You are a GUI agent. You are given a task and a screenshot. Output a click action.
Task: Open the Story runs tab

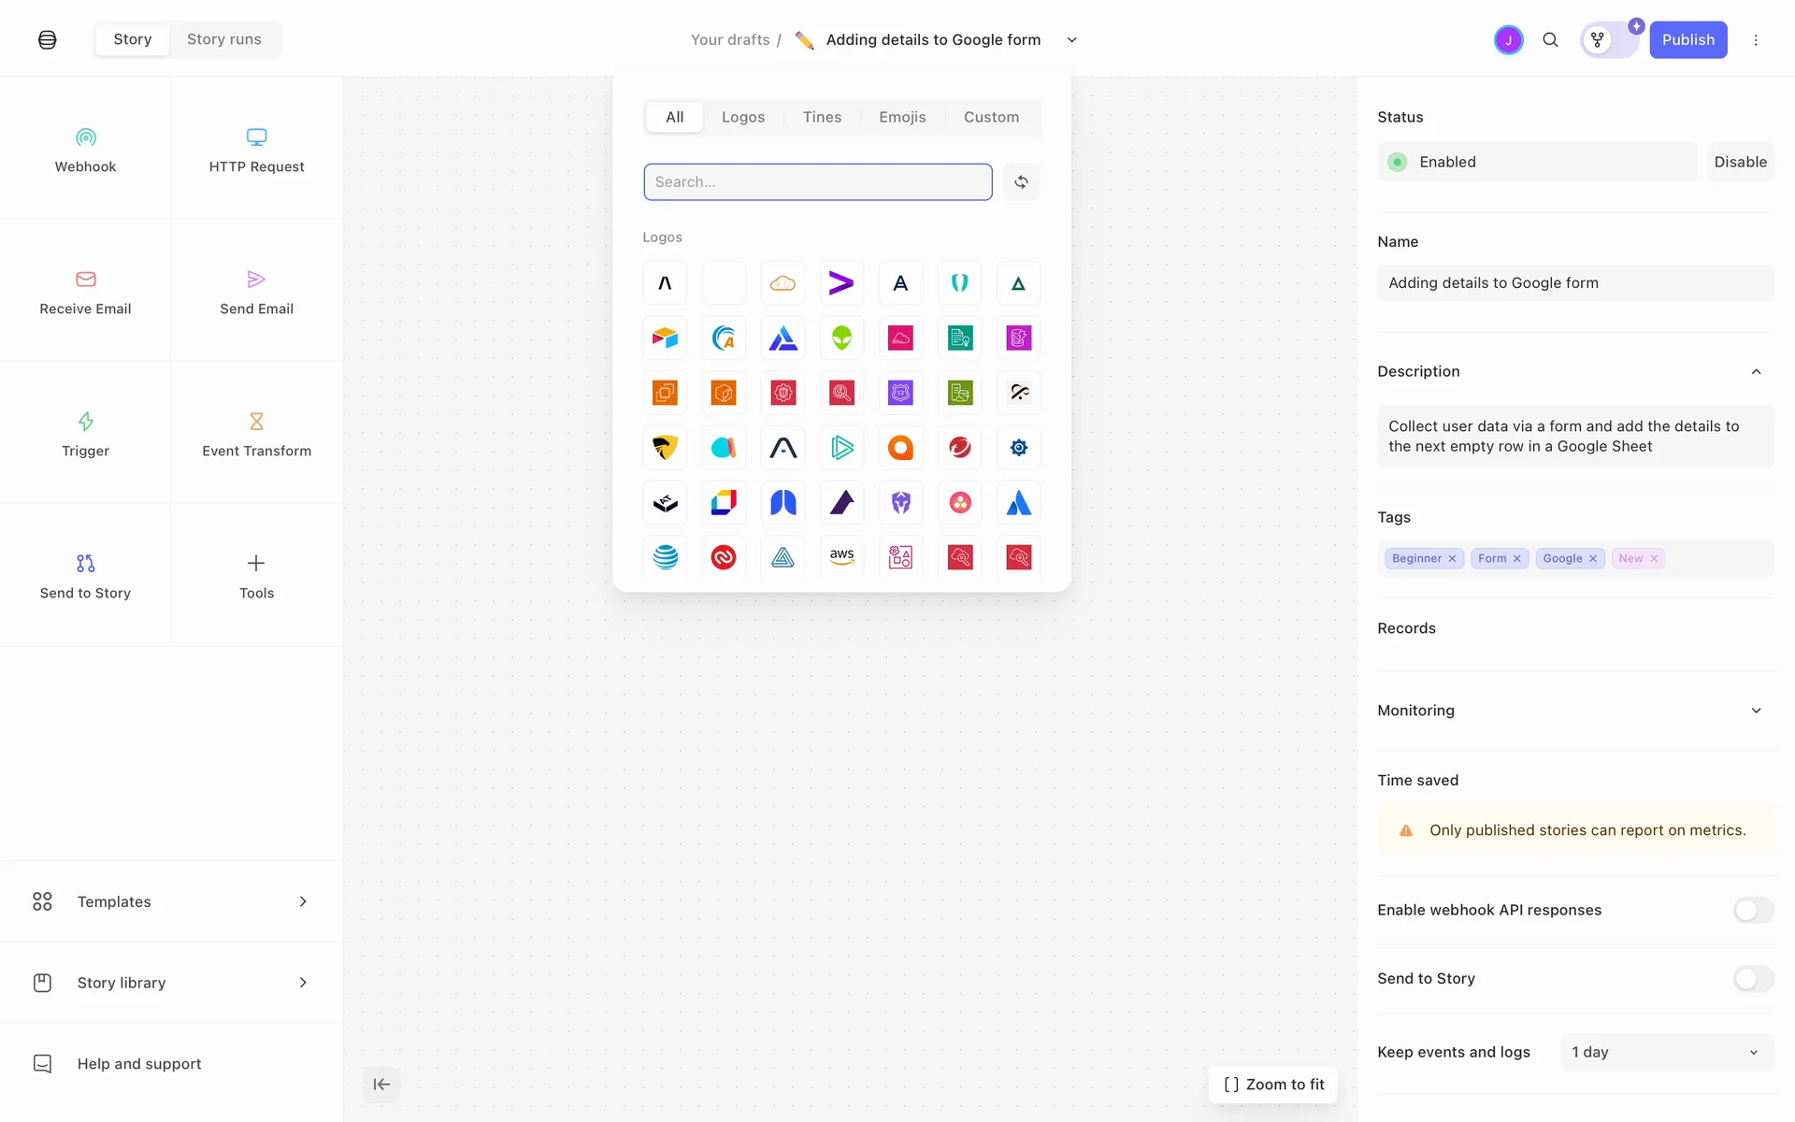(223, 39)
